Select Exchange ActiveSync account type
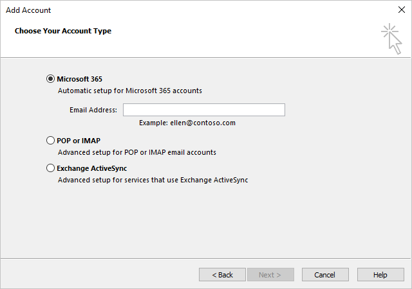The image size is (412, 289). (50, 168)
